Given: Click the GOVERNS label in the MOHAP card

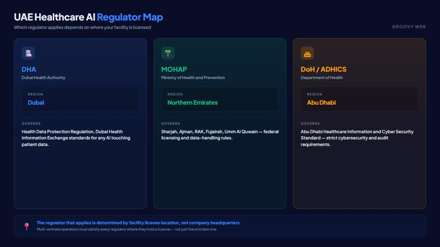Looking at the screenshot, I should coord(171,124).
